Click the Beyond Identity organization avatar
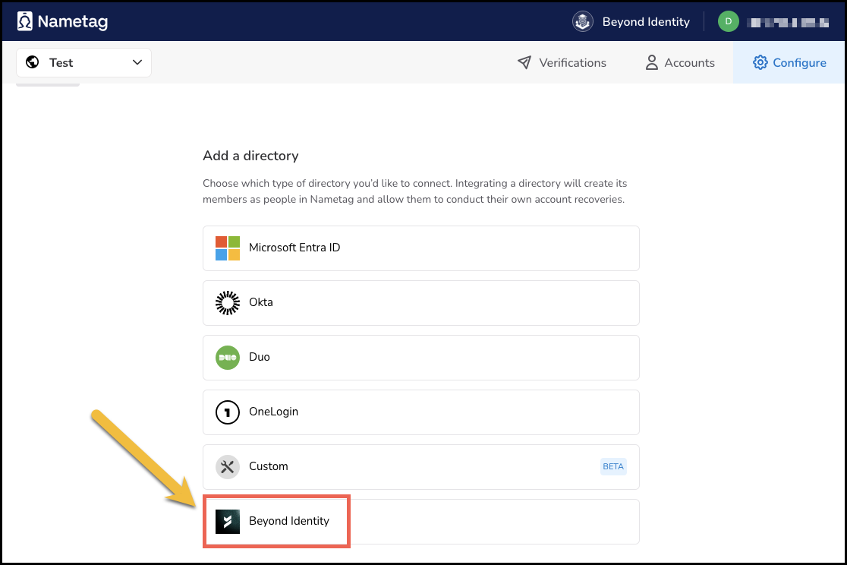The image size is (847, 565). point(583,21)
